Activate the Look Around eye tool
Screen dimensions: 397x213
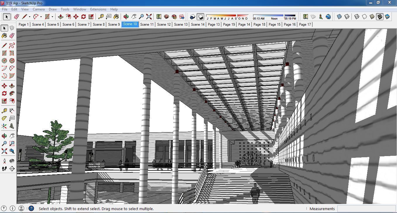12,161
